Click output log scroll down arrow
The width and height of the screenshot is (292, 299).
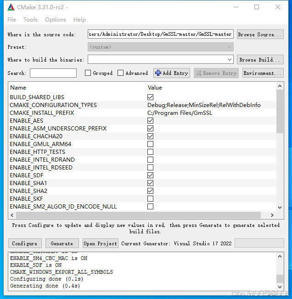280,287
